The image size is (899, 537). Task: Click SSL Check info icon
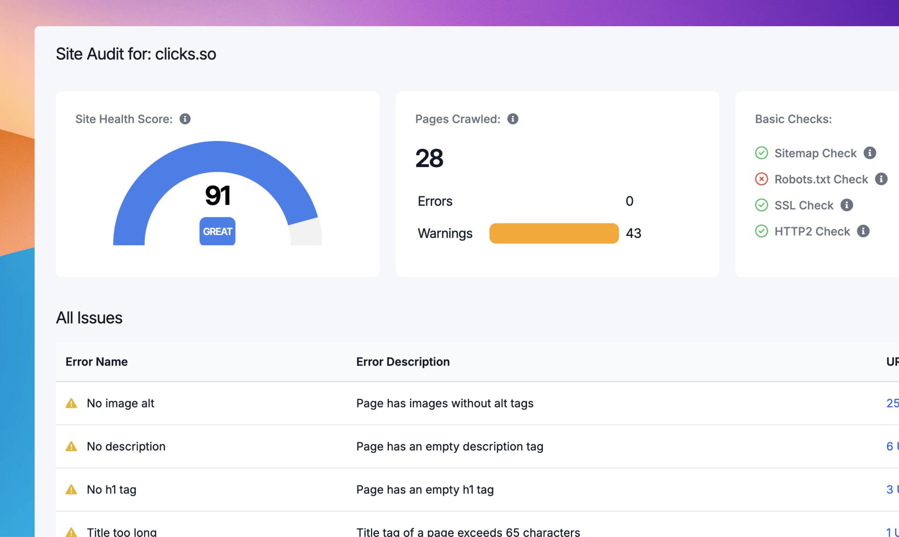pos(846,205)
